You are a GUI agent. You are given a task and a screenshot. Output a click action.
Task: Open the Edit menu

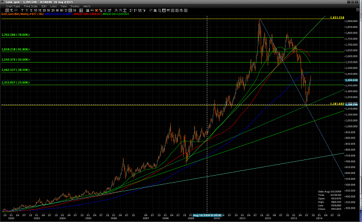44,6
